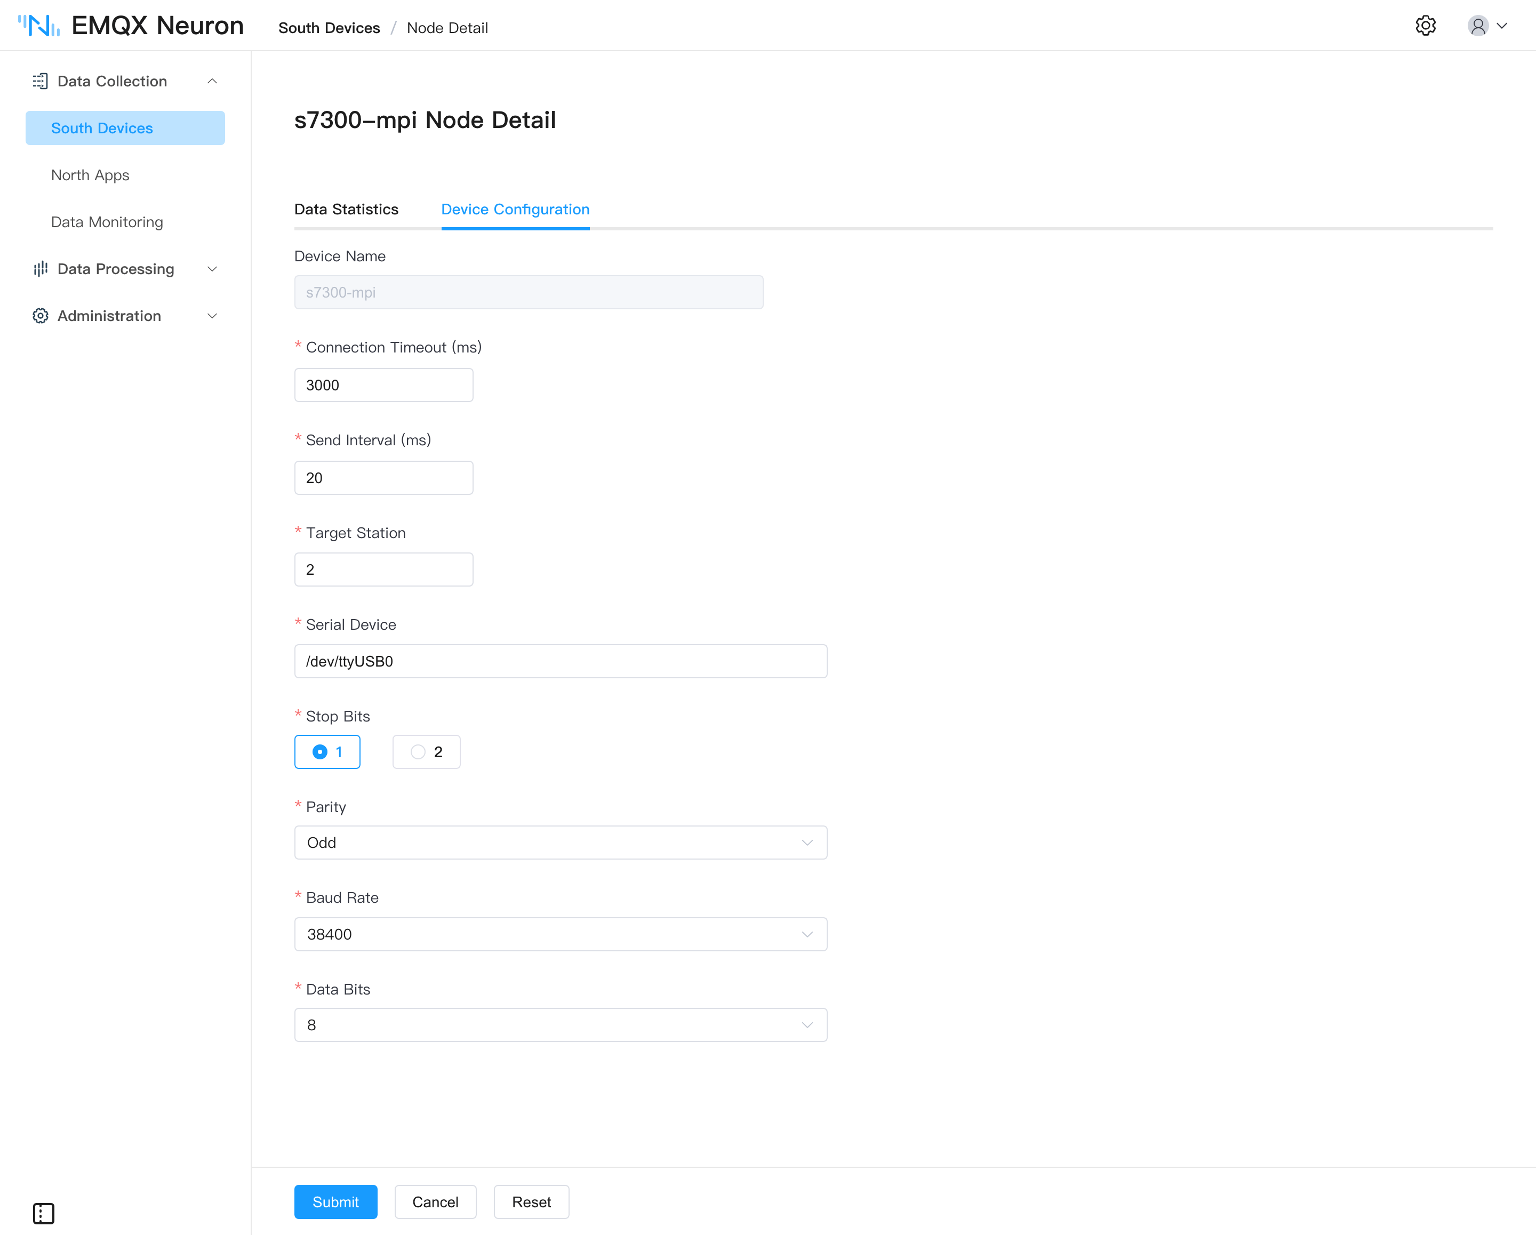
Task: Click the South Devices breadcrumb link
Action: click(329, 28)
